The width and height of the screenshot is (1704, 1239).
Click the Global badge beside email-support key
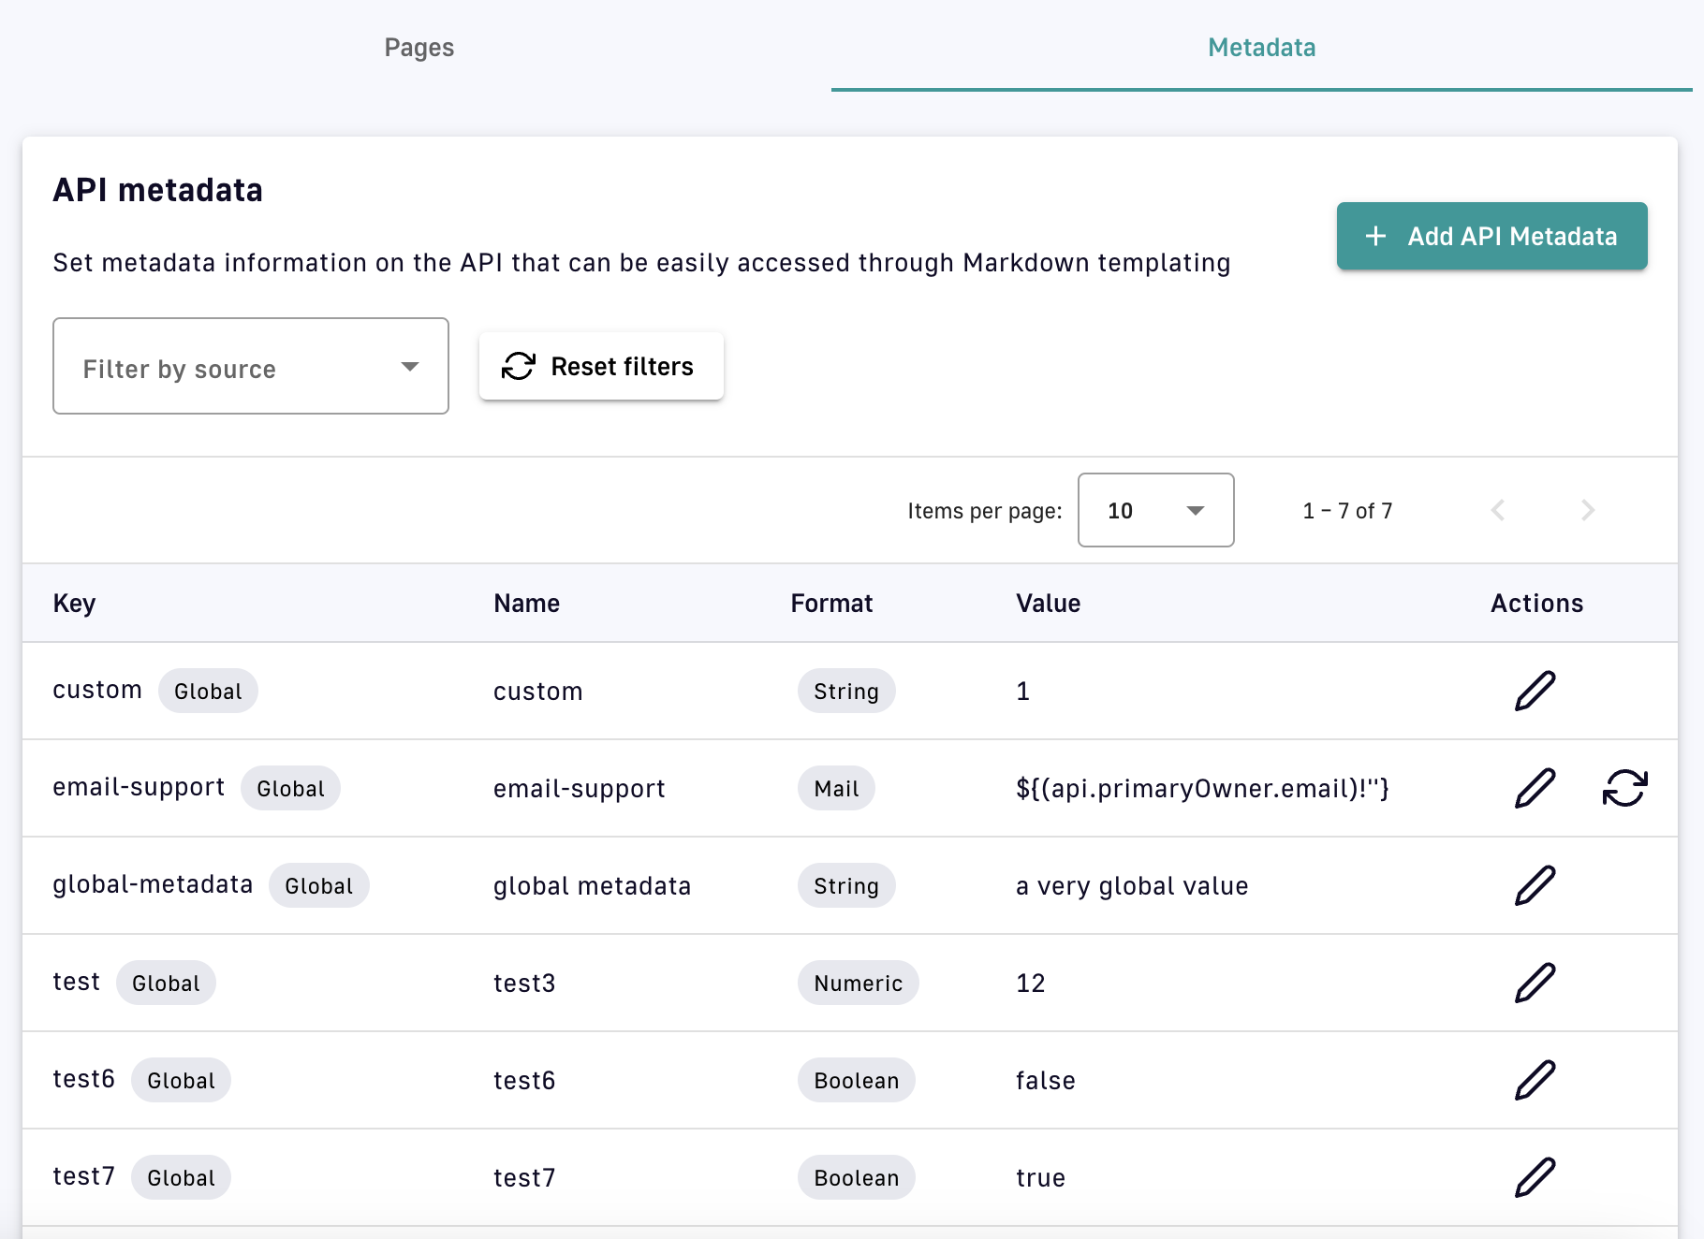point(290,789)
